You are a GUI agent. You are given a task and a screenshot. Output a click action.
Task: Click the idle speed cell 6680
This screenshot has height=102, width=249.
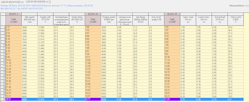[29, 99]
